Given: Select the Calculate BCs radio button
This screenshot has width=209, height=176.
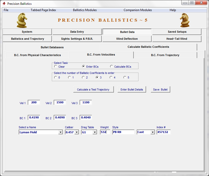Looking at the screenshot, I should tap(112, 66).
